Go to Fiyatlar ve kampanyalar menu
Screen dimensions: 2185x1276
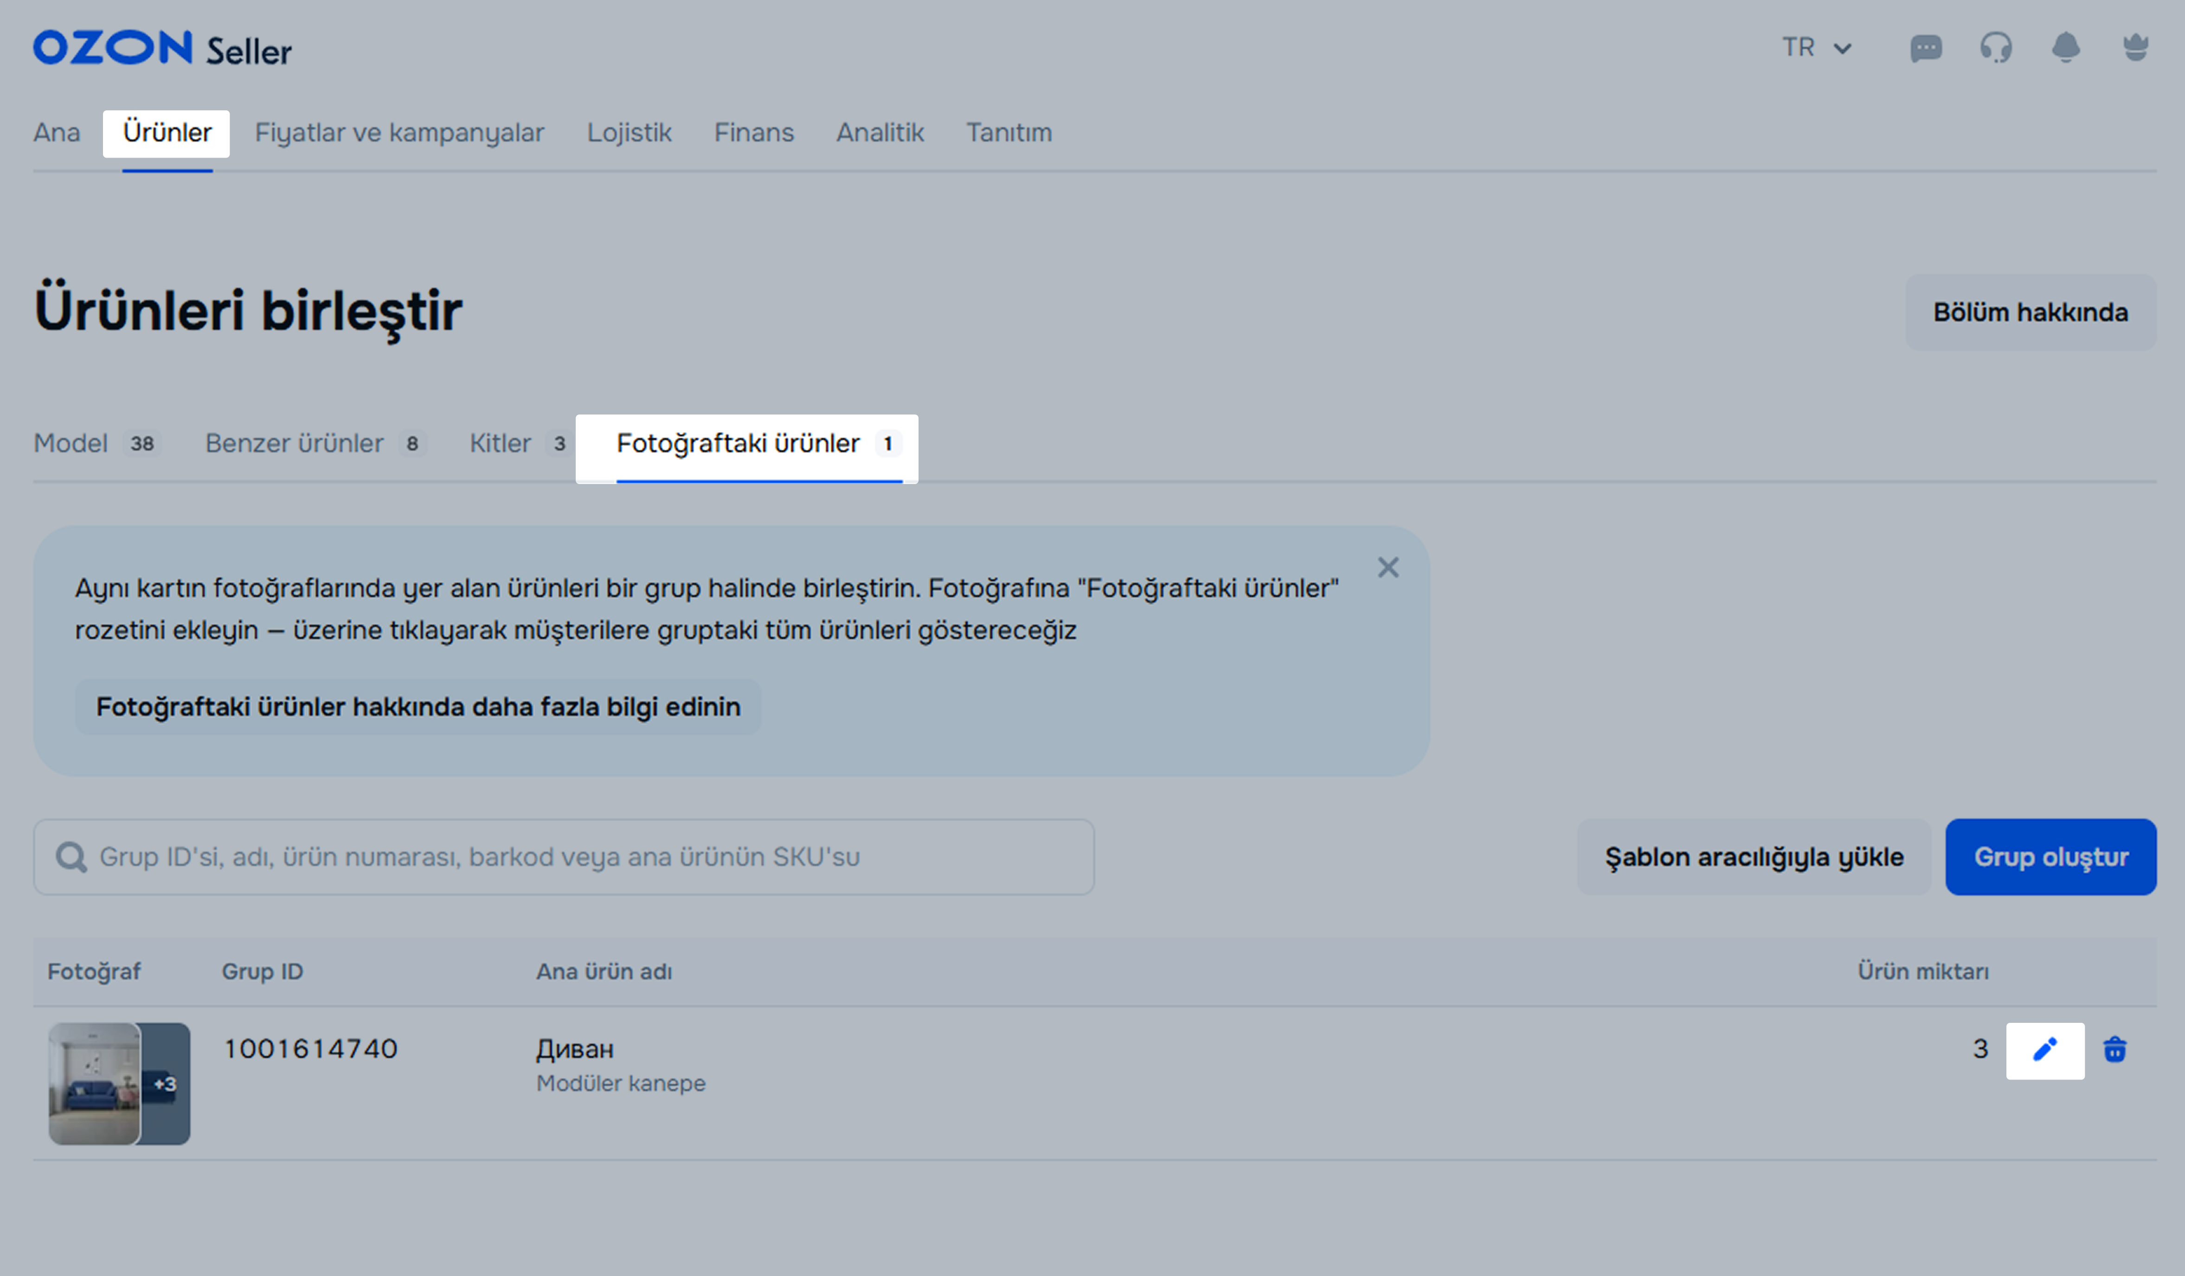coord(399,133)
